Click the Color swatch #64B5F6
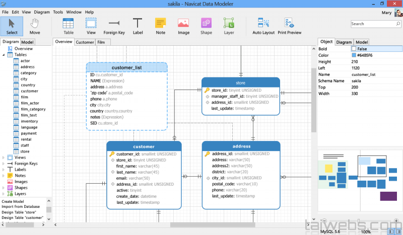 coord(354,55)
